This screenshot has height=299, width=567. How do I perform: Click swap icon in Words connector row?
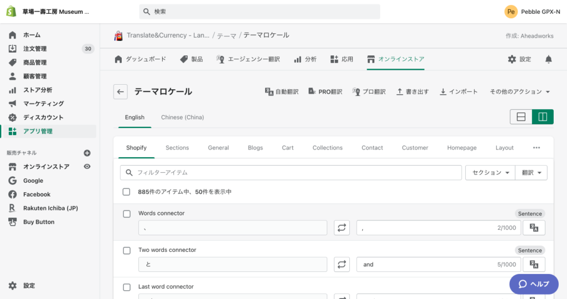342,228
